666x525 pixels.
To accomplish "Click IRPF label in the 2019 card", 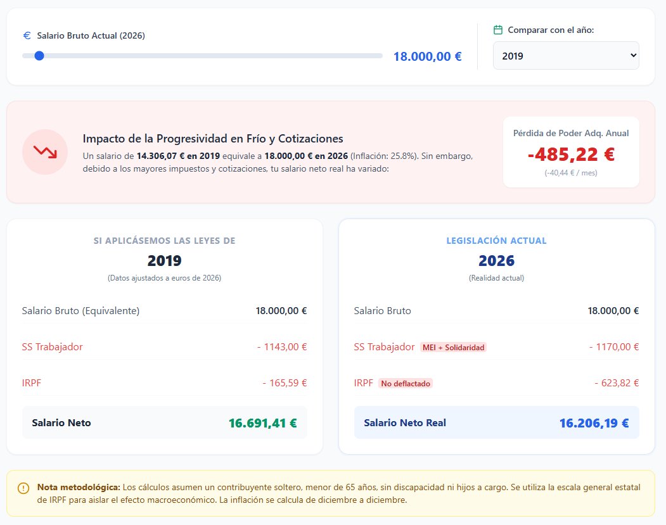I will point(32,383).
